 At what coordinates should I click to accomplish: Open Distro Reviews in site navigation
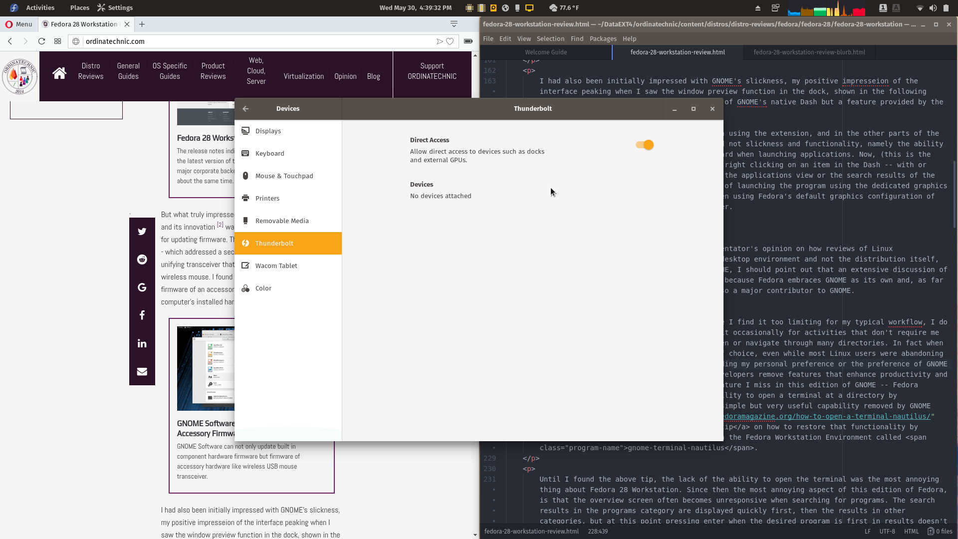pos(91,71)
